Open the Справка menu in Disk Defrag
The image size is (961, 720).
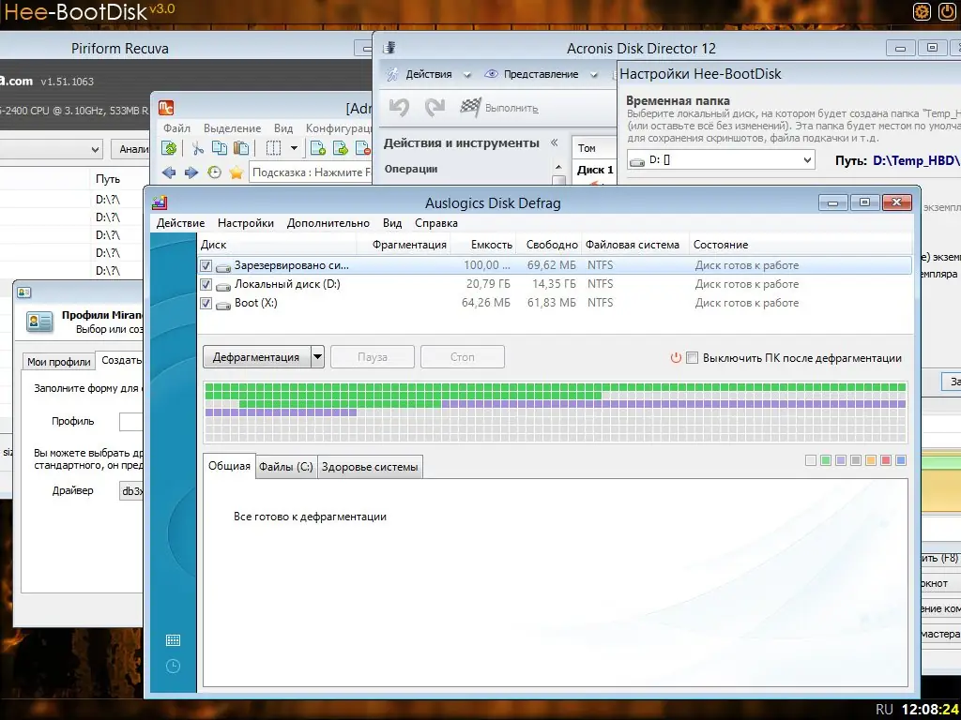[x=436, y=223]
